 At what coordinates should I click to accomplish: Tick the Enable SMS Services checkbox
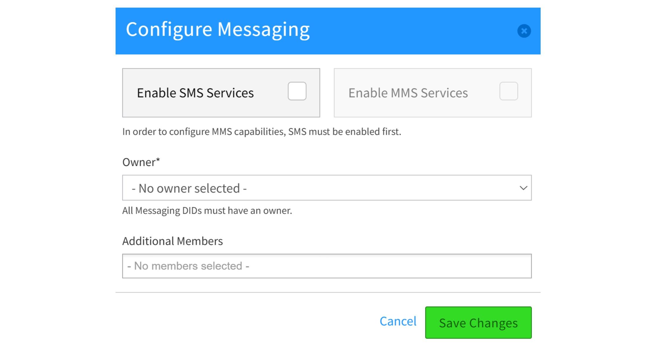coord(297,91)
